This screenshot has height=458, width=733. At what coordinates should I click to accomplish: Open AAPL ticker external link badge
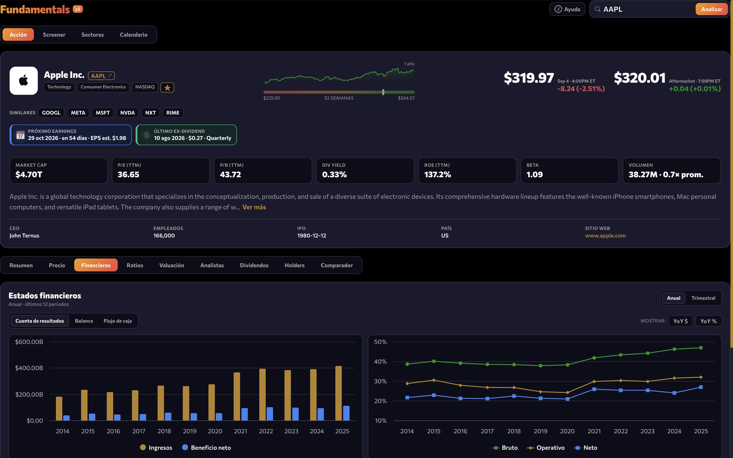pos(101,75)
